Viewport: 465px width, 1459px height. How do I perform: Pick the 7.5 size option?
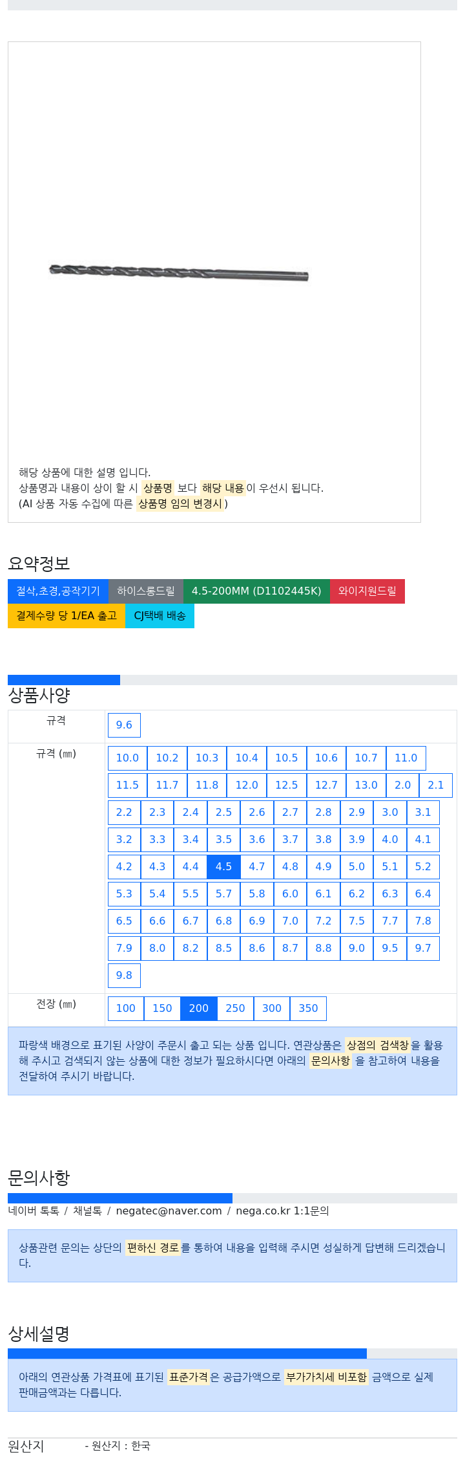[356, 921]
